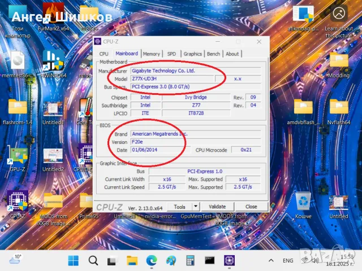
Task: Open the memtest86 desktop file
Action: pos(18,64)
